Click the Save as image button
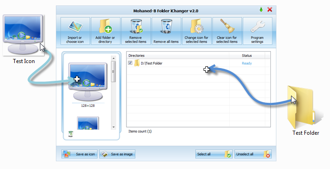 (x=117, y=154)
